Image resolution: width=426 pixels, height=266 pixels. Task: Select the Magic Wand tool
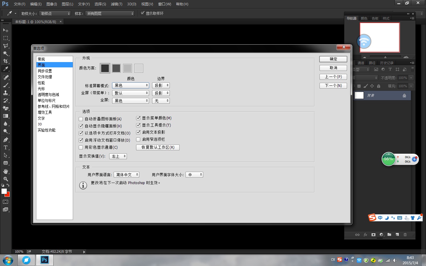coord(6,53)
